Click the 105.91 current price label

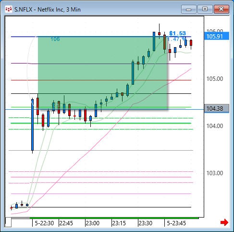click(x=217, y=36)
